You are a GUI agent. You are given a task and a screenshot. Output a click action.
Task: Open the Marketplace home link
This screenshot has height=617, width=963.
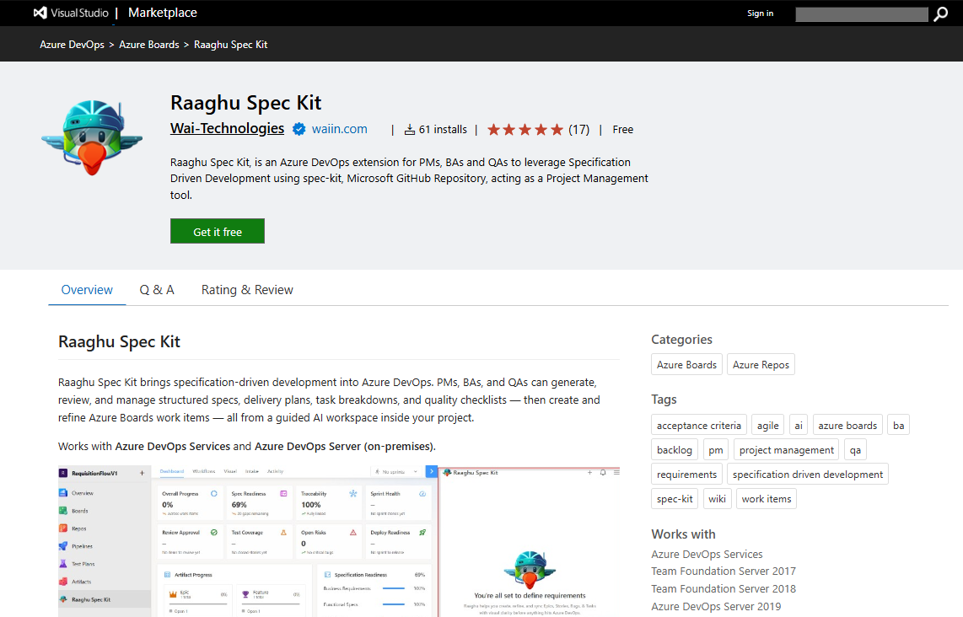pos(162,13)
